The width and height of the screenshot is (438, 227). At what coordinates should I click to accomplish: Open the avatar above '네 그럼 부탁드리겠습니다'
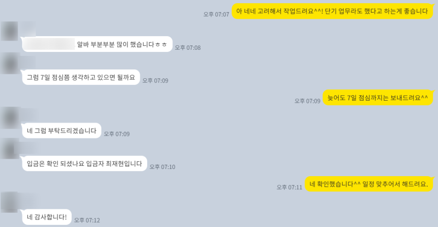pyautogui.click(x=9, y=118)
